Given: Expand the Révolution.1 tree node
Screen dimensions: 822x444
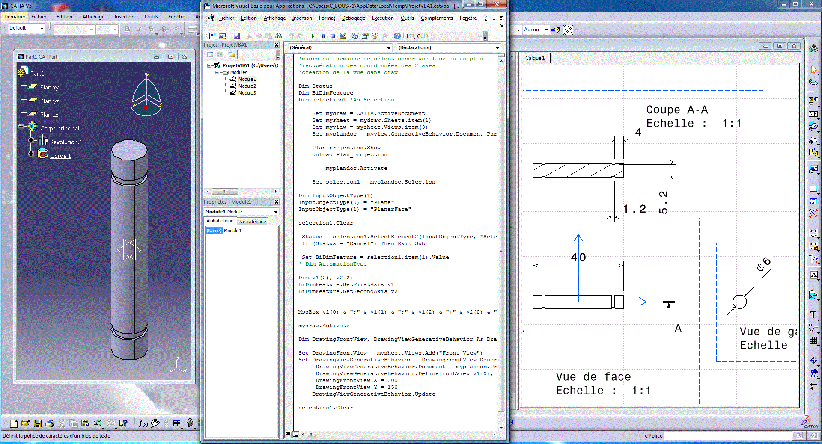Looking at the screenshot, I should tap(31, 140).
